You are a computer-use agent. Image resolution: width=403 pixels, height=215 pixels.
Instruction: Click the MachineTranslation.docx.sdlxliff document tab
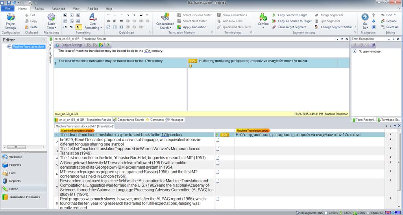click(85, 126)
